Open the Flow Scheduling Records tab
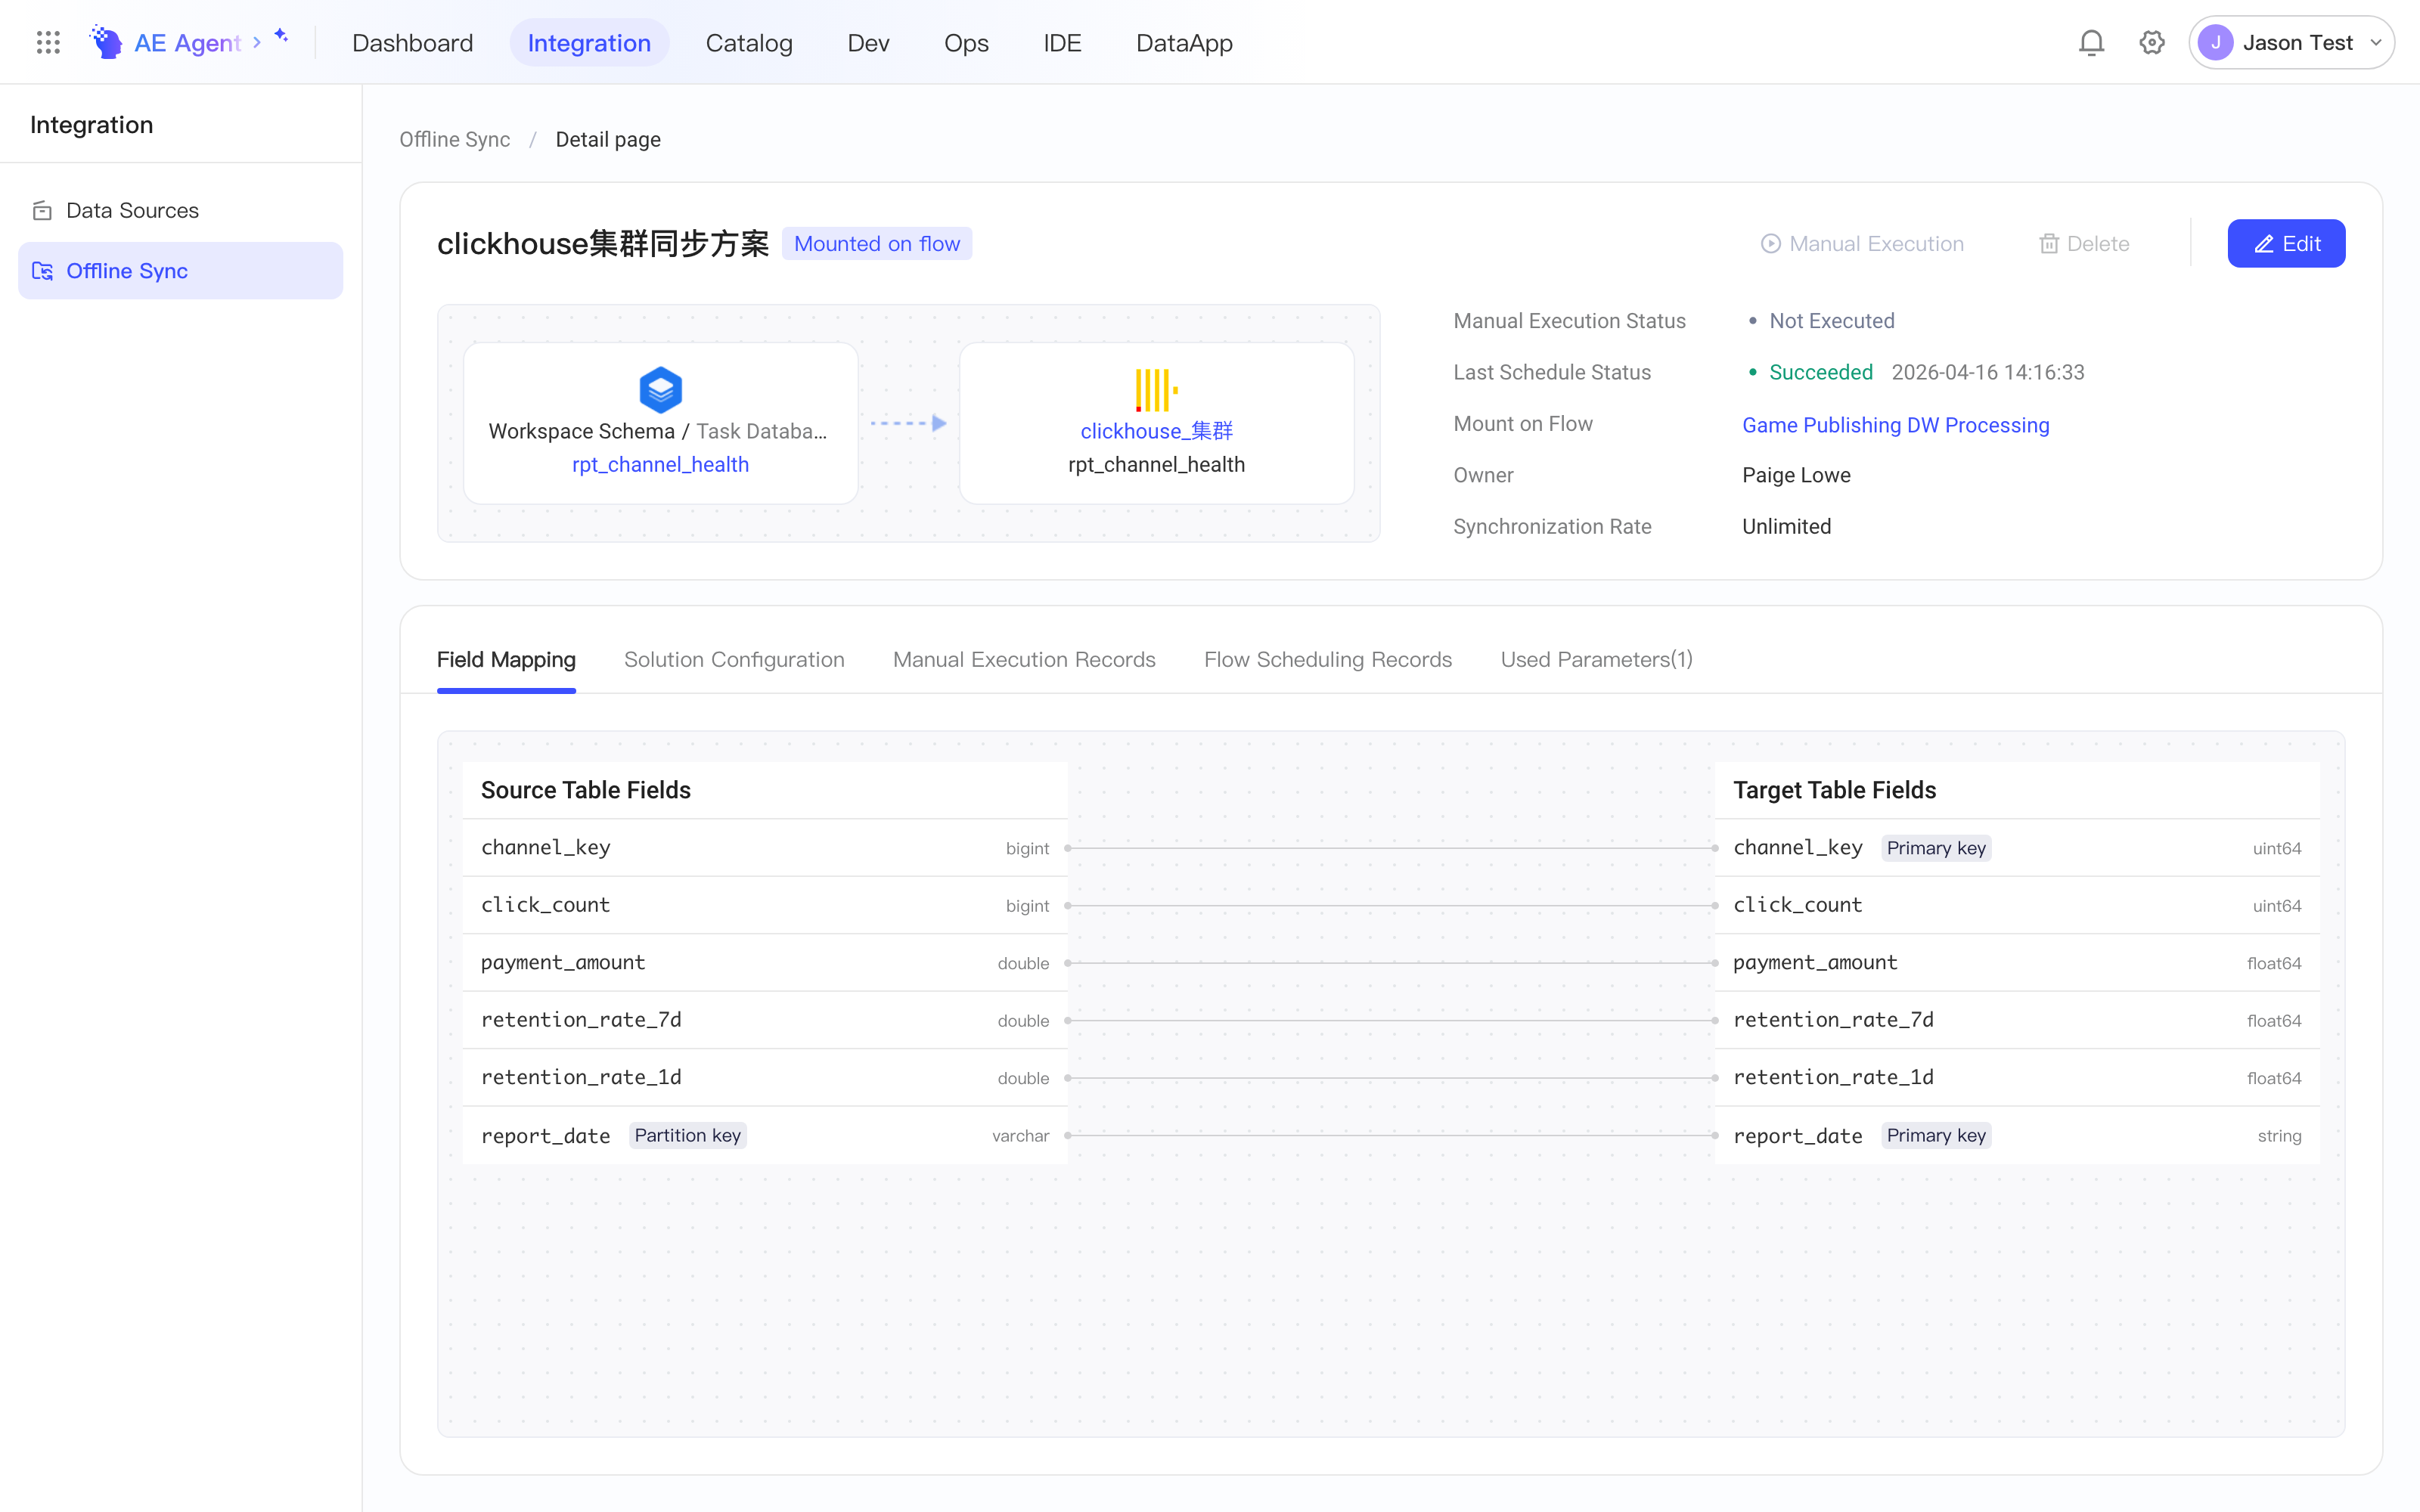Image resolution: width=2420 pixels, height=1512 pixels. [x=1328, y=660]
